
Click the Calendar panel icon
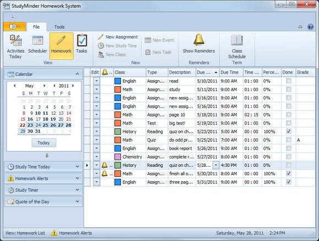point(11,74)
